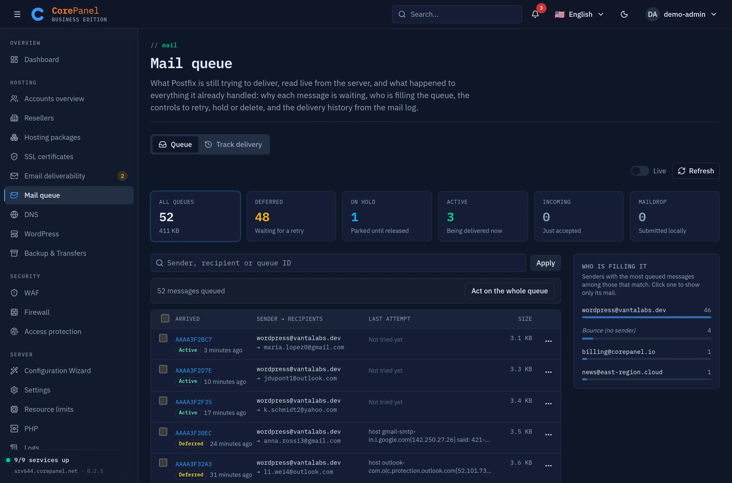Switch to the Track delivery tab
Screen dimensions: 732x483
point(233,144)
